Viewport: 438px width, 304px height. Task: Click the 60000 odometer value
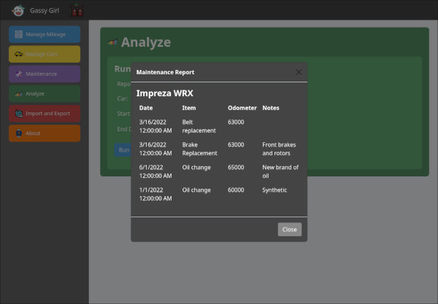pyautogui.click(x=236, y=190)
